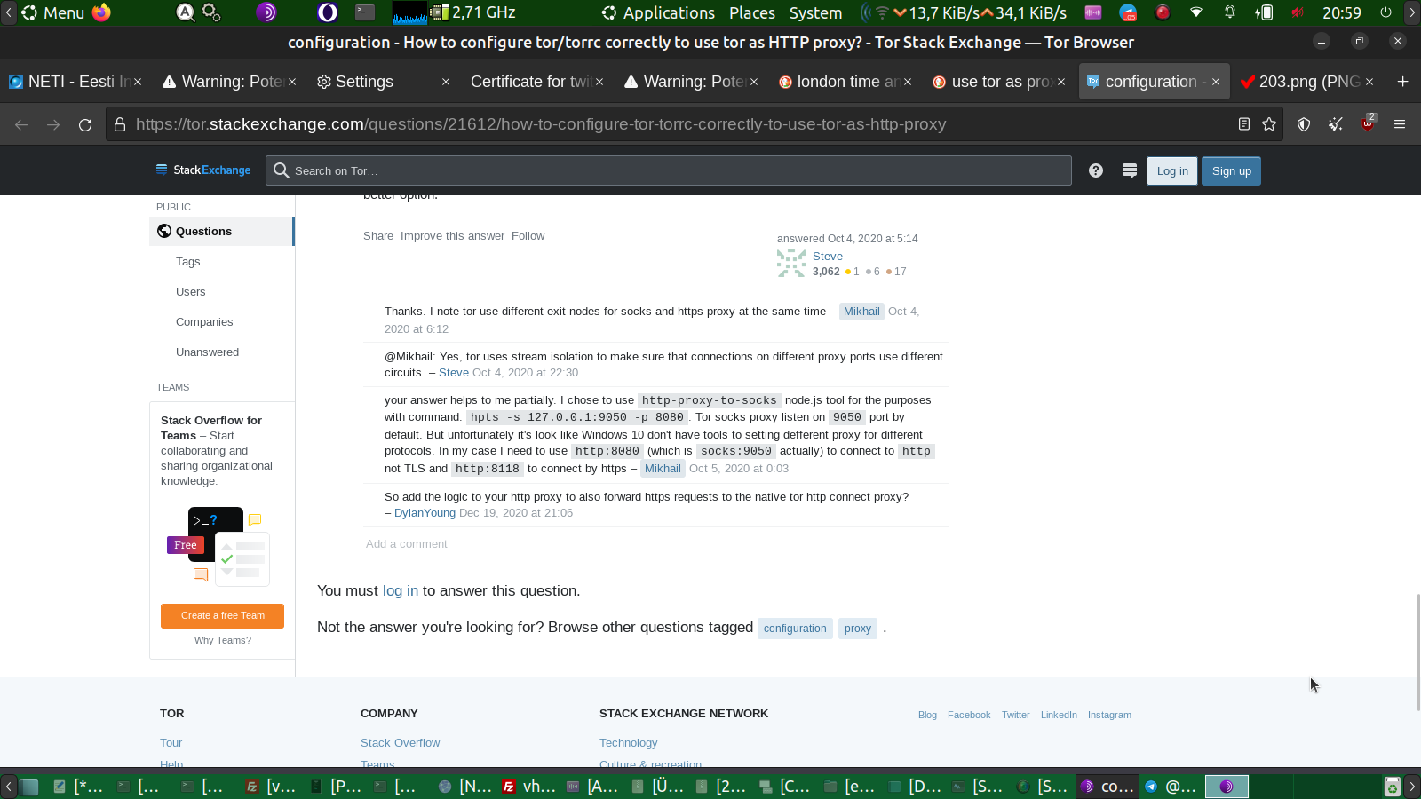Screen dimensions: 1421x799
Task: Click the page vertical scrollbar
Action: pyautogui.click(x=1417, y=653)
